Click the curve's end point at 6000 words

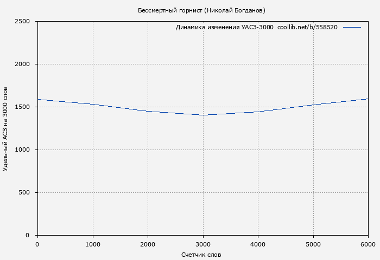[368, 99]
